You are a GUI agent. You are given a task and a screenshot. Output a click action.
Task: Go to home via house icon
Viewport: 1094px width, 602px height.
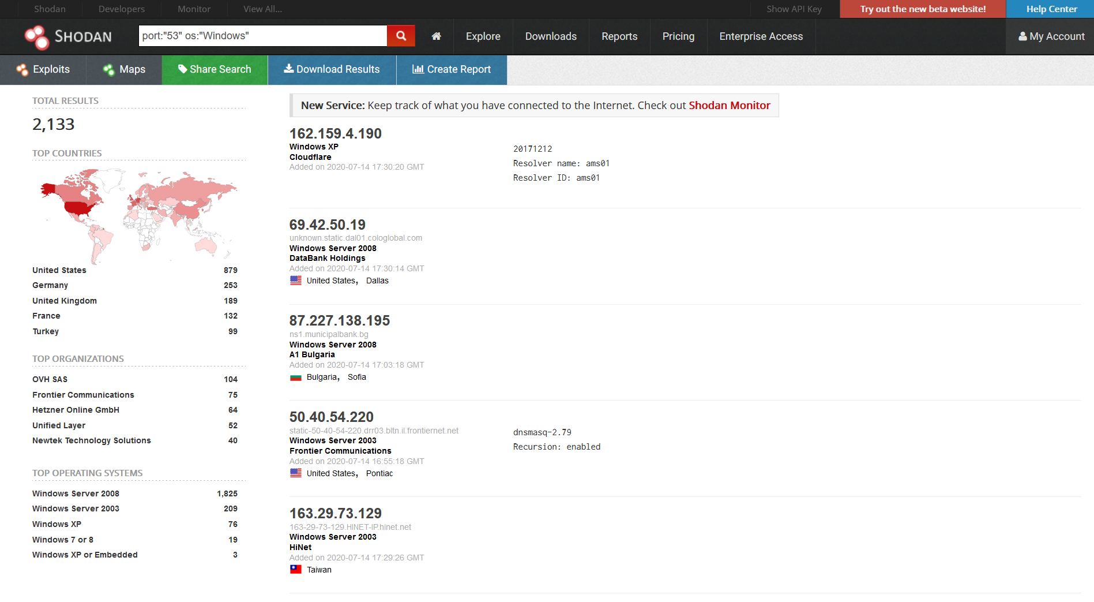point(436,36)
